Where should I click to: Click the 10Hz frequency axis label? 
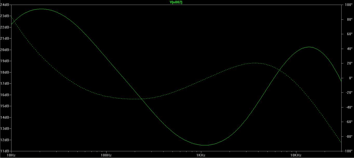pos(11,155)
